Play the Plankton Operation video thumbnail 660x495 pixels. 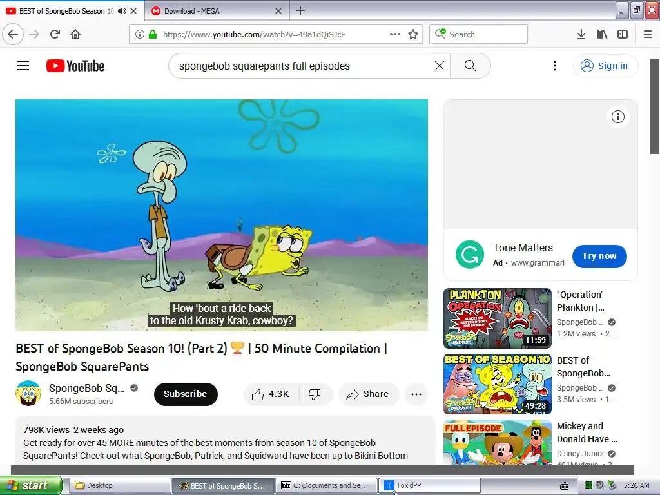point(497,318)
